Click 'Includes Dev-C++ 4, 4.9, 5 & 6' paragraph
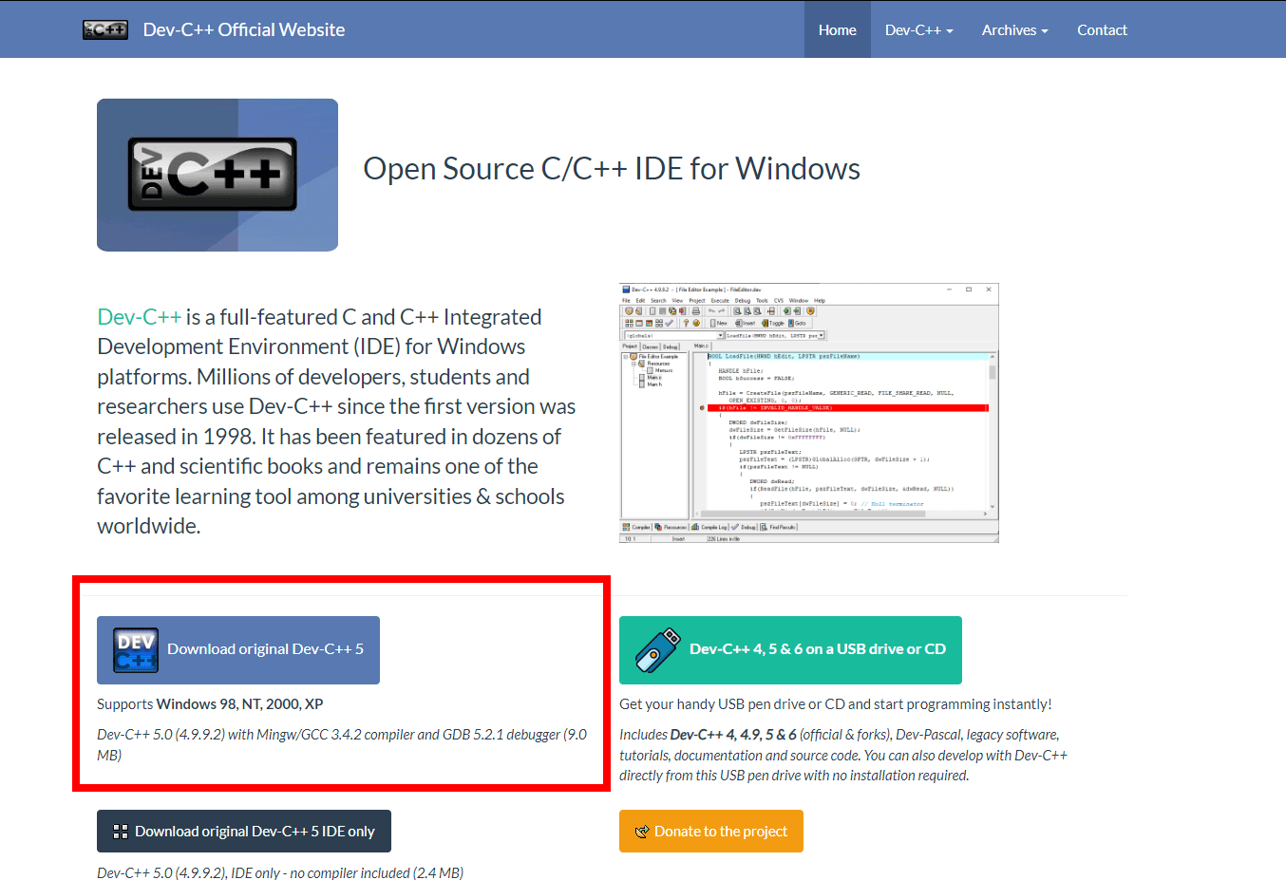The image size is (1286, 880). click(x=843, y=755)
